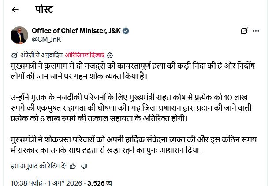Click the blue verified badge
Screen dimensions: 268x186
pyautogui.click(x=126, y=31)
